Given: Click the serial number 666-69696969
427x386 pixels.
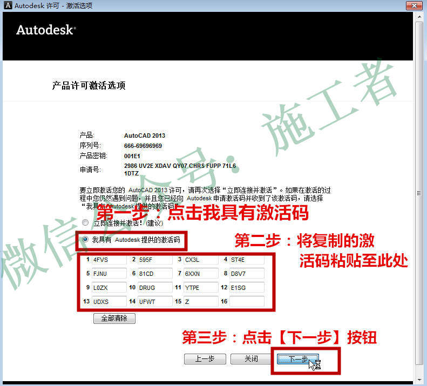Looking at the screenshot, I should click(143, 146).
